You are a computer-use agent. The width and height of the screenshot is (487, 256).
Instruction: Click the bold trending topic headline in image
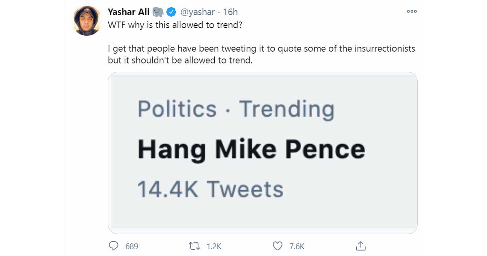coord(251,149)
